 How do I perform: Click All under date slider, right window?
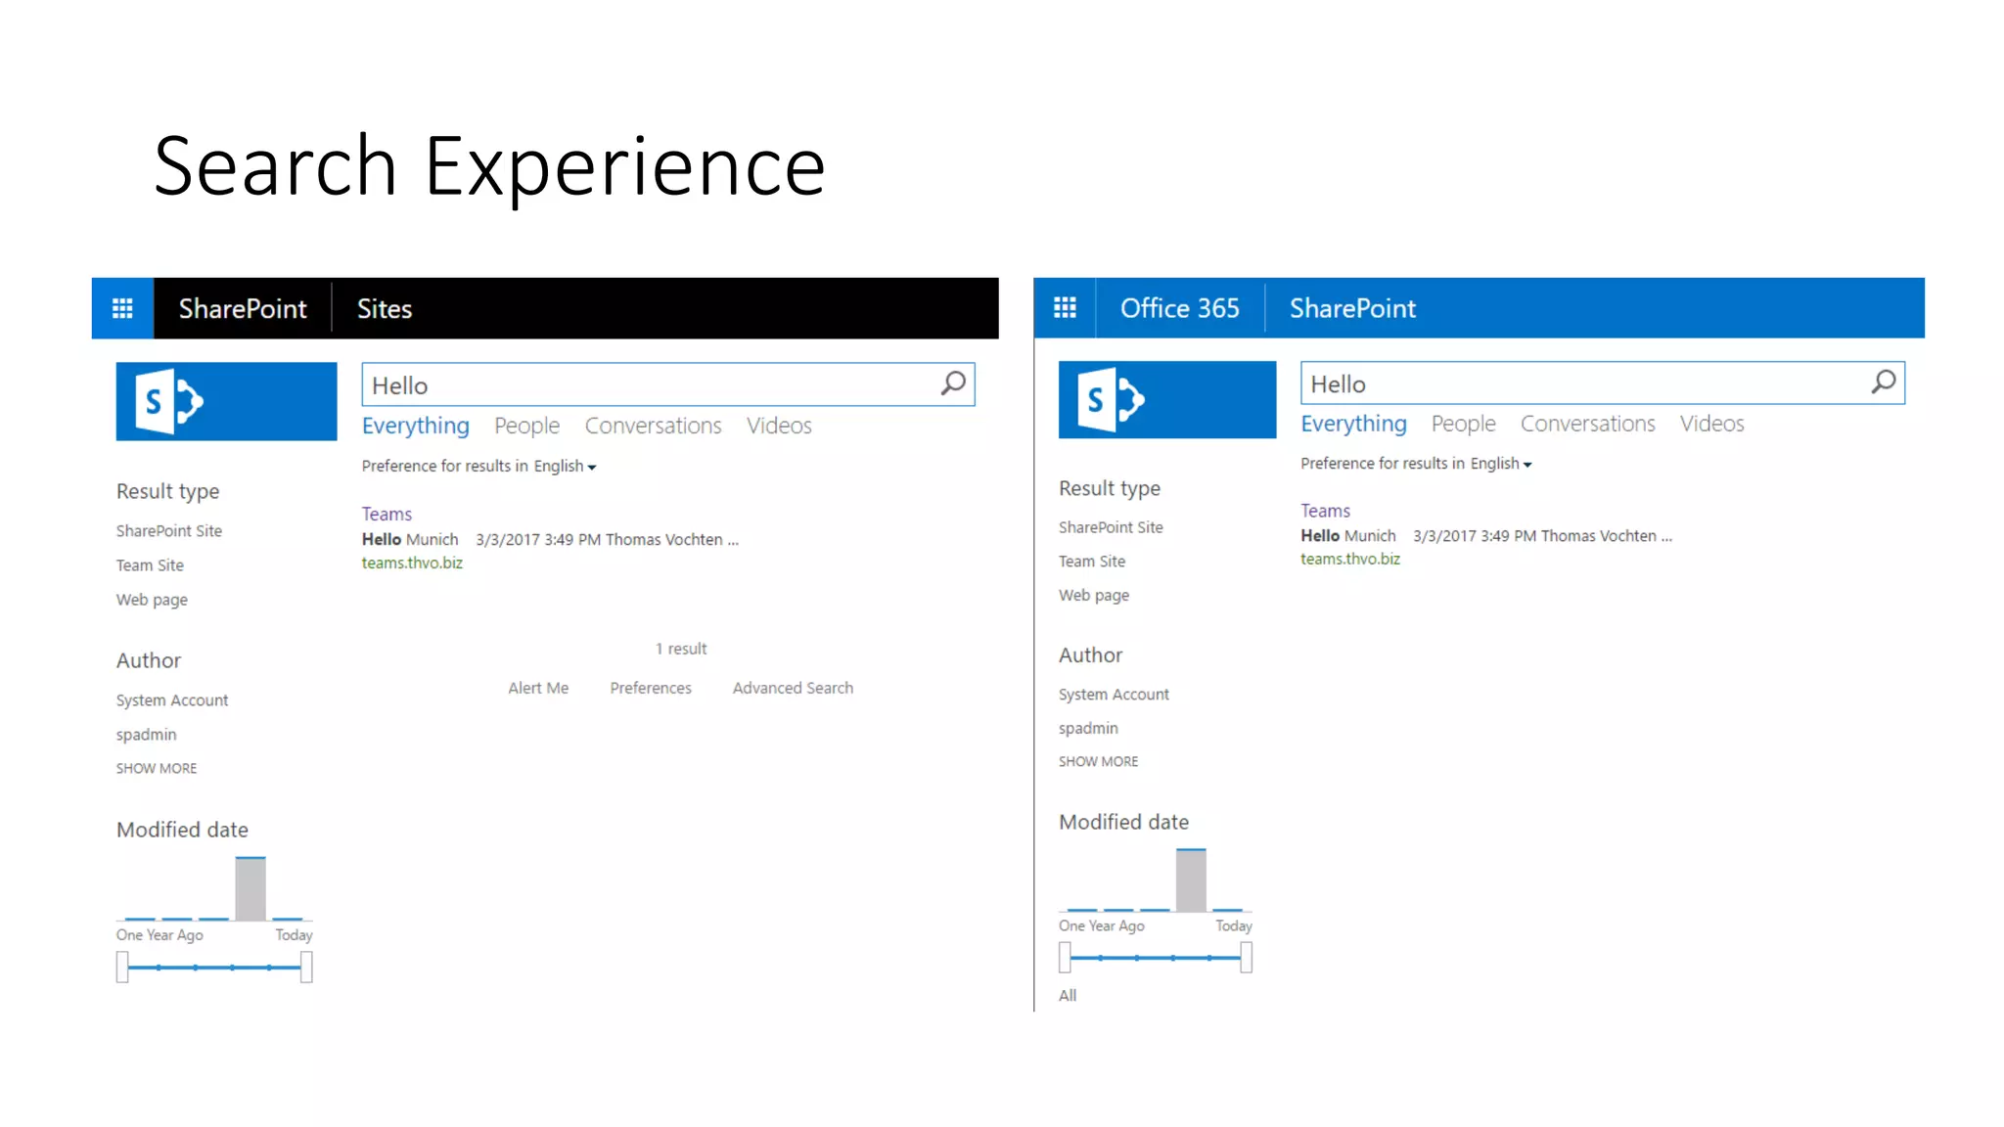pyautogui.click(x=1068, y=995)
